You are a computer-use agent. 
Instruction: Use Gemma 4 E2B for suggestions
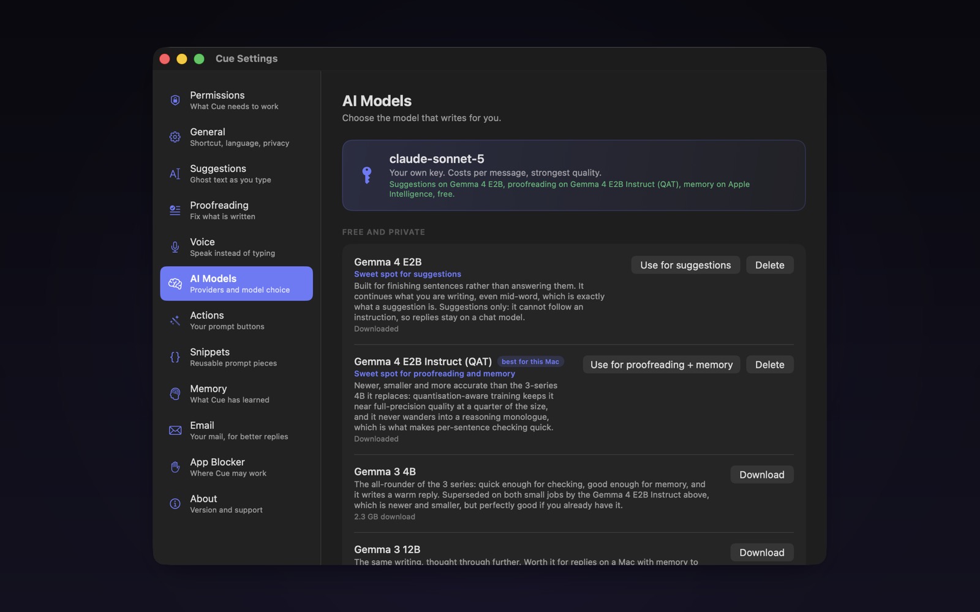tap(685, 265)
